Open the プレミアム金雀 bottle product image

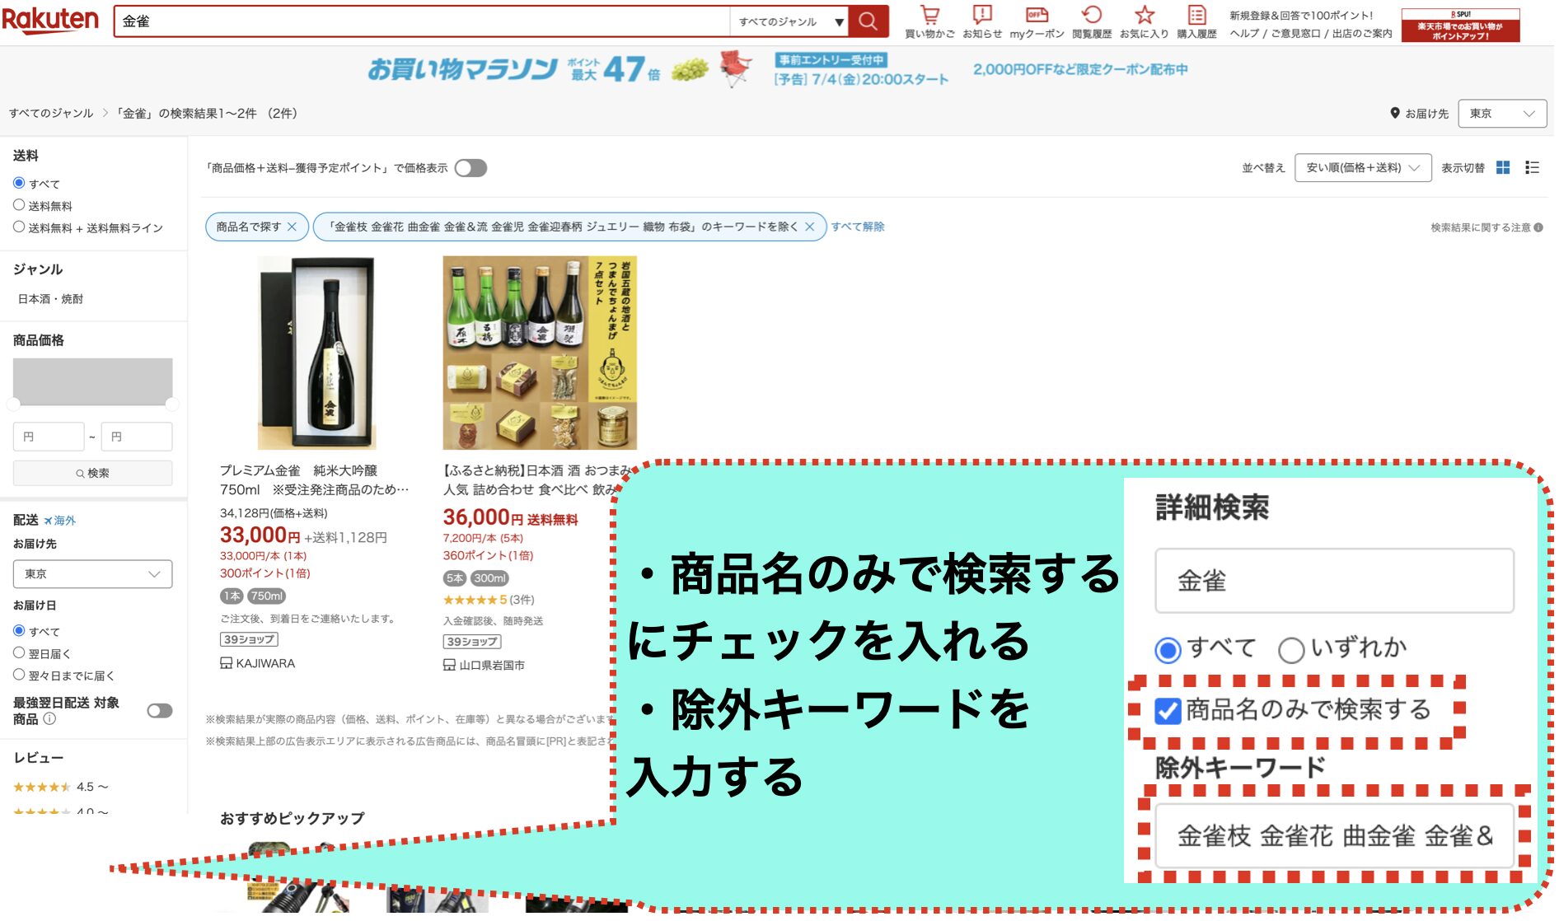[316, 353]
